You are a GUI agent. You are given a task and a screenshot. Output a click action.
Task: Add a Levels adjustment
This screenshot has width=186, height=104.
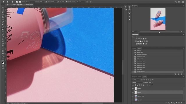click(139, 39)
